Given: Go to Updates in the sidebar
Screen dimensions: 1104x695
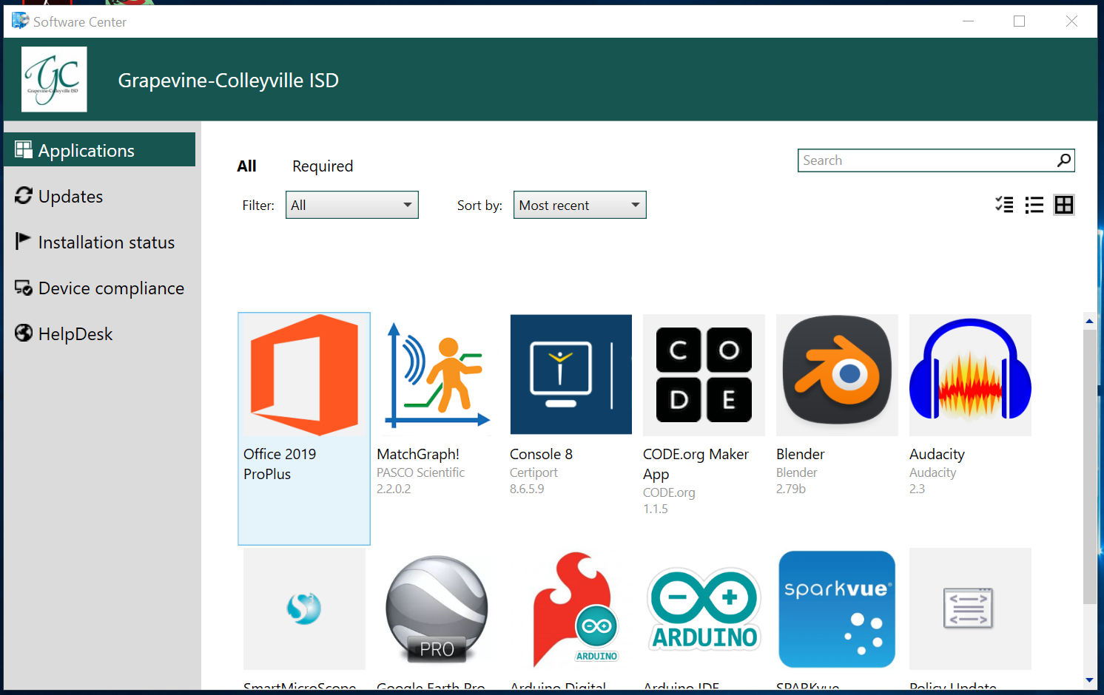Looking at the screenshot, I should pyautogui.click(x=70, y=197).
